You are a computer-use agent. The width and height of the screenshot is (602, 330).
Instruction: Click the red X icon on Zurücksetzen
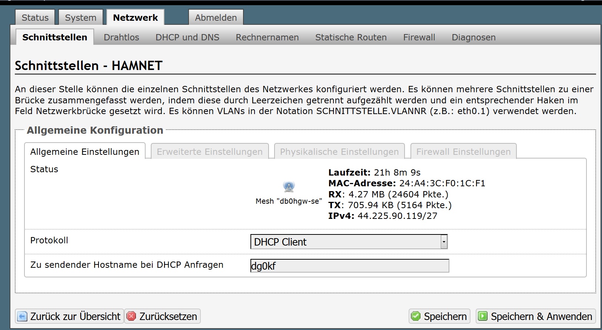point(132,316)
